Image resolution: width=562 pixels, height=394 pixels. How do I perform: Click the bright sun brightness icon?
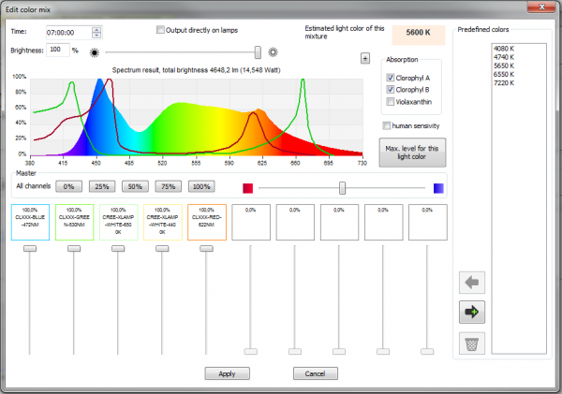(274, 51)
